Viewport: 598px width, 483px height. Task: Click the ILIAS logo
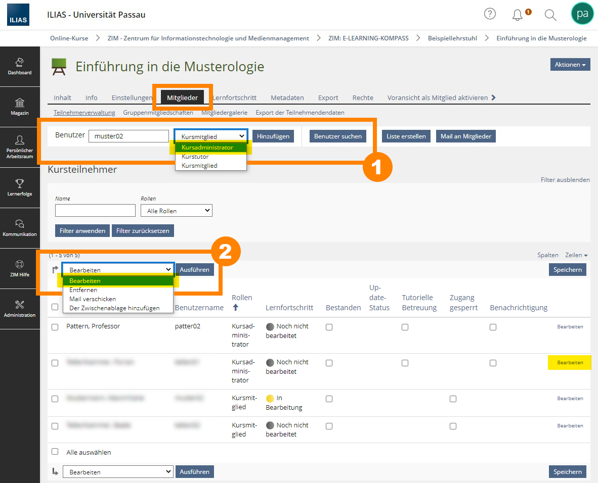point(18,15)
